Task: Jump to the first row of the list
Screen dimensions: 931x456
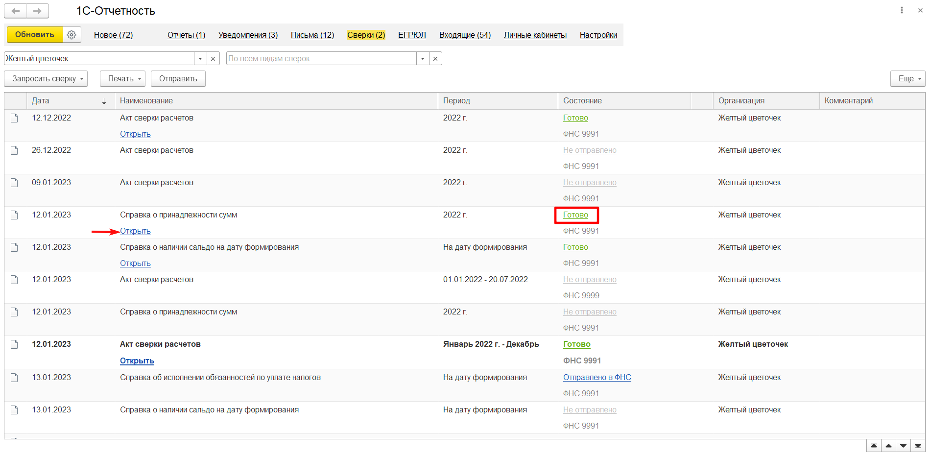Action: [874, 446]
